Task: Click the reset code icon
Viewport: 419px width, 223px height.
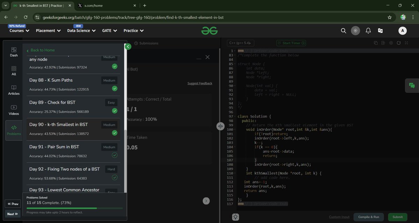Action: pyautogui.click(x=398, y=43)
